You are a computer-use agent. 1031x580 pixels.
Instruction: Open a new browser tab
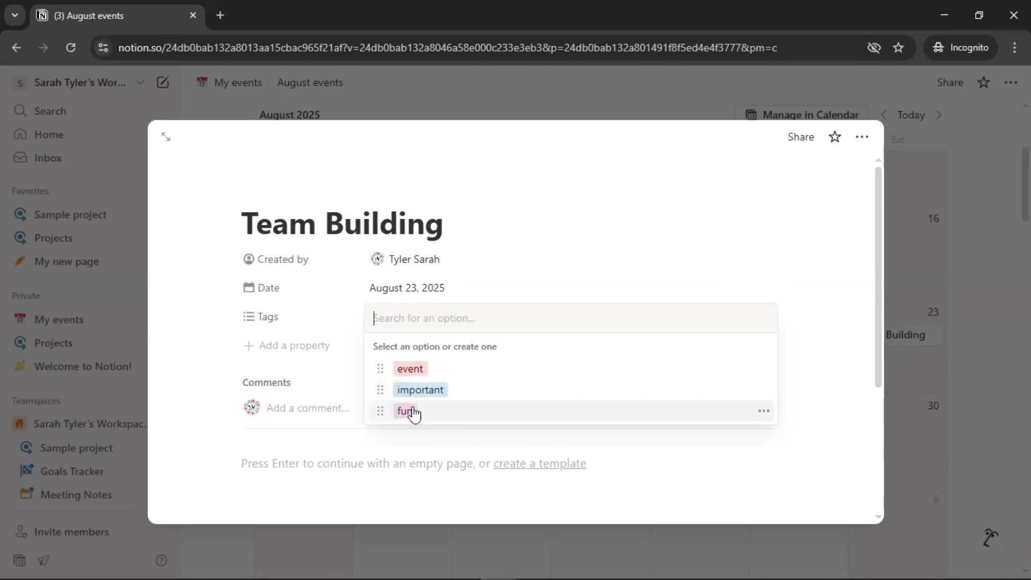point(220,15)
